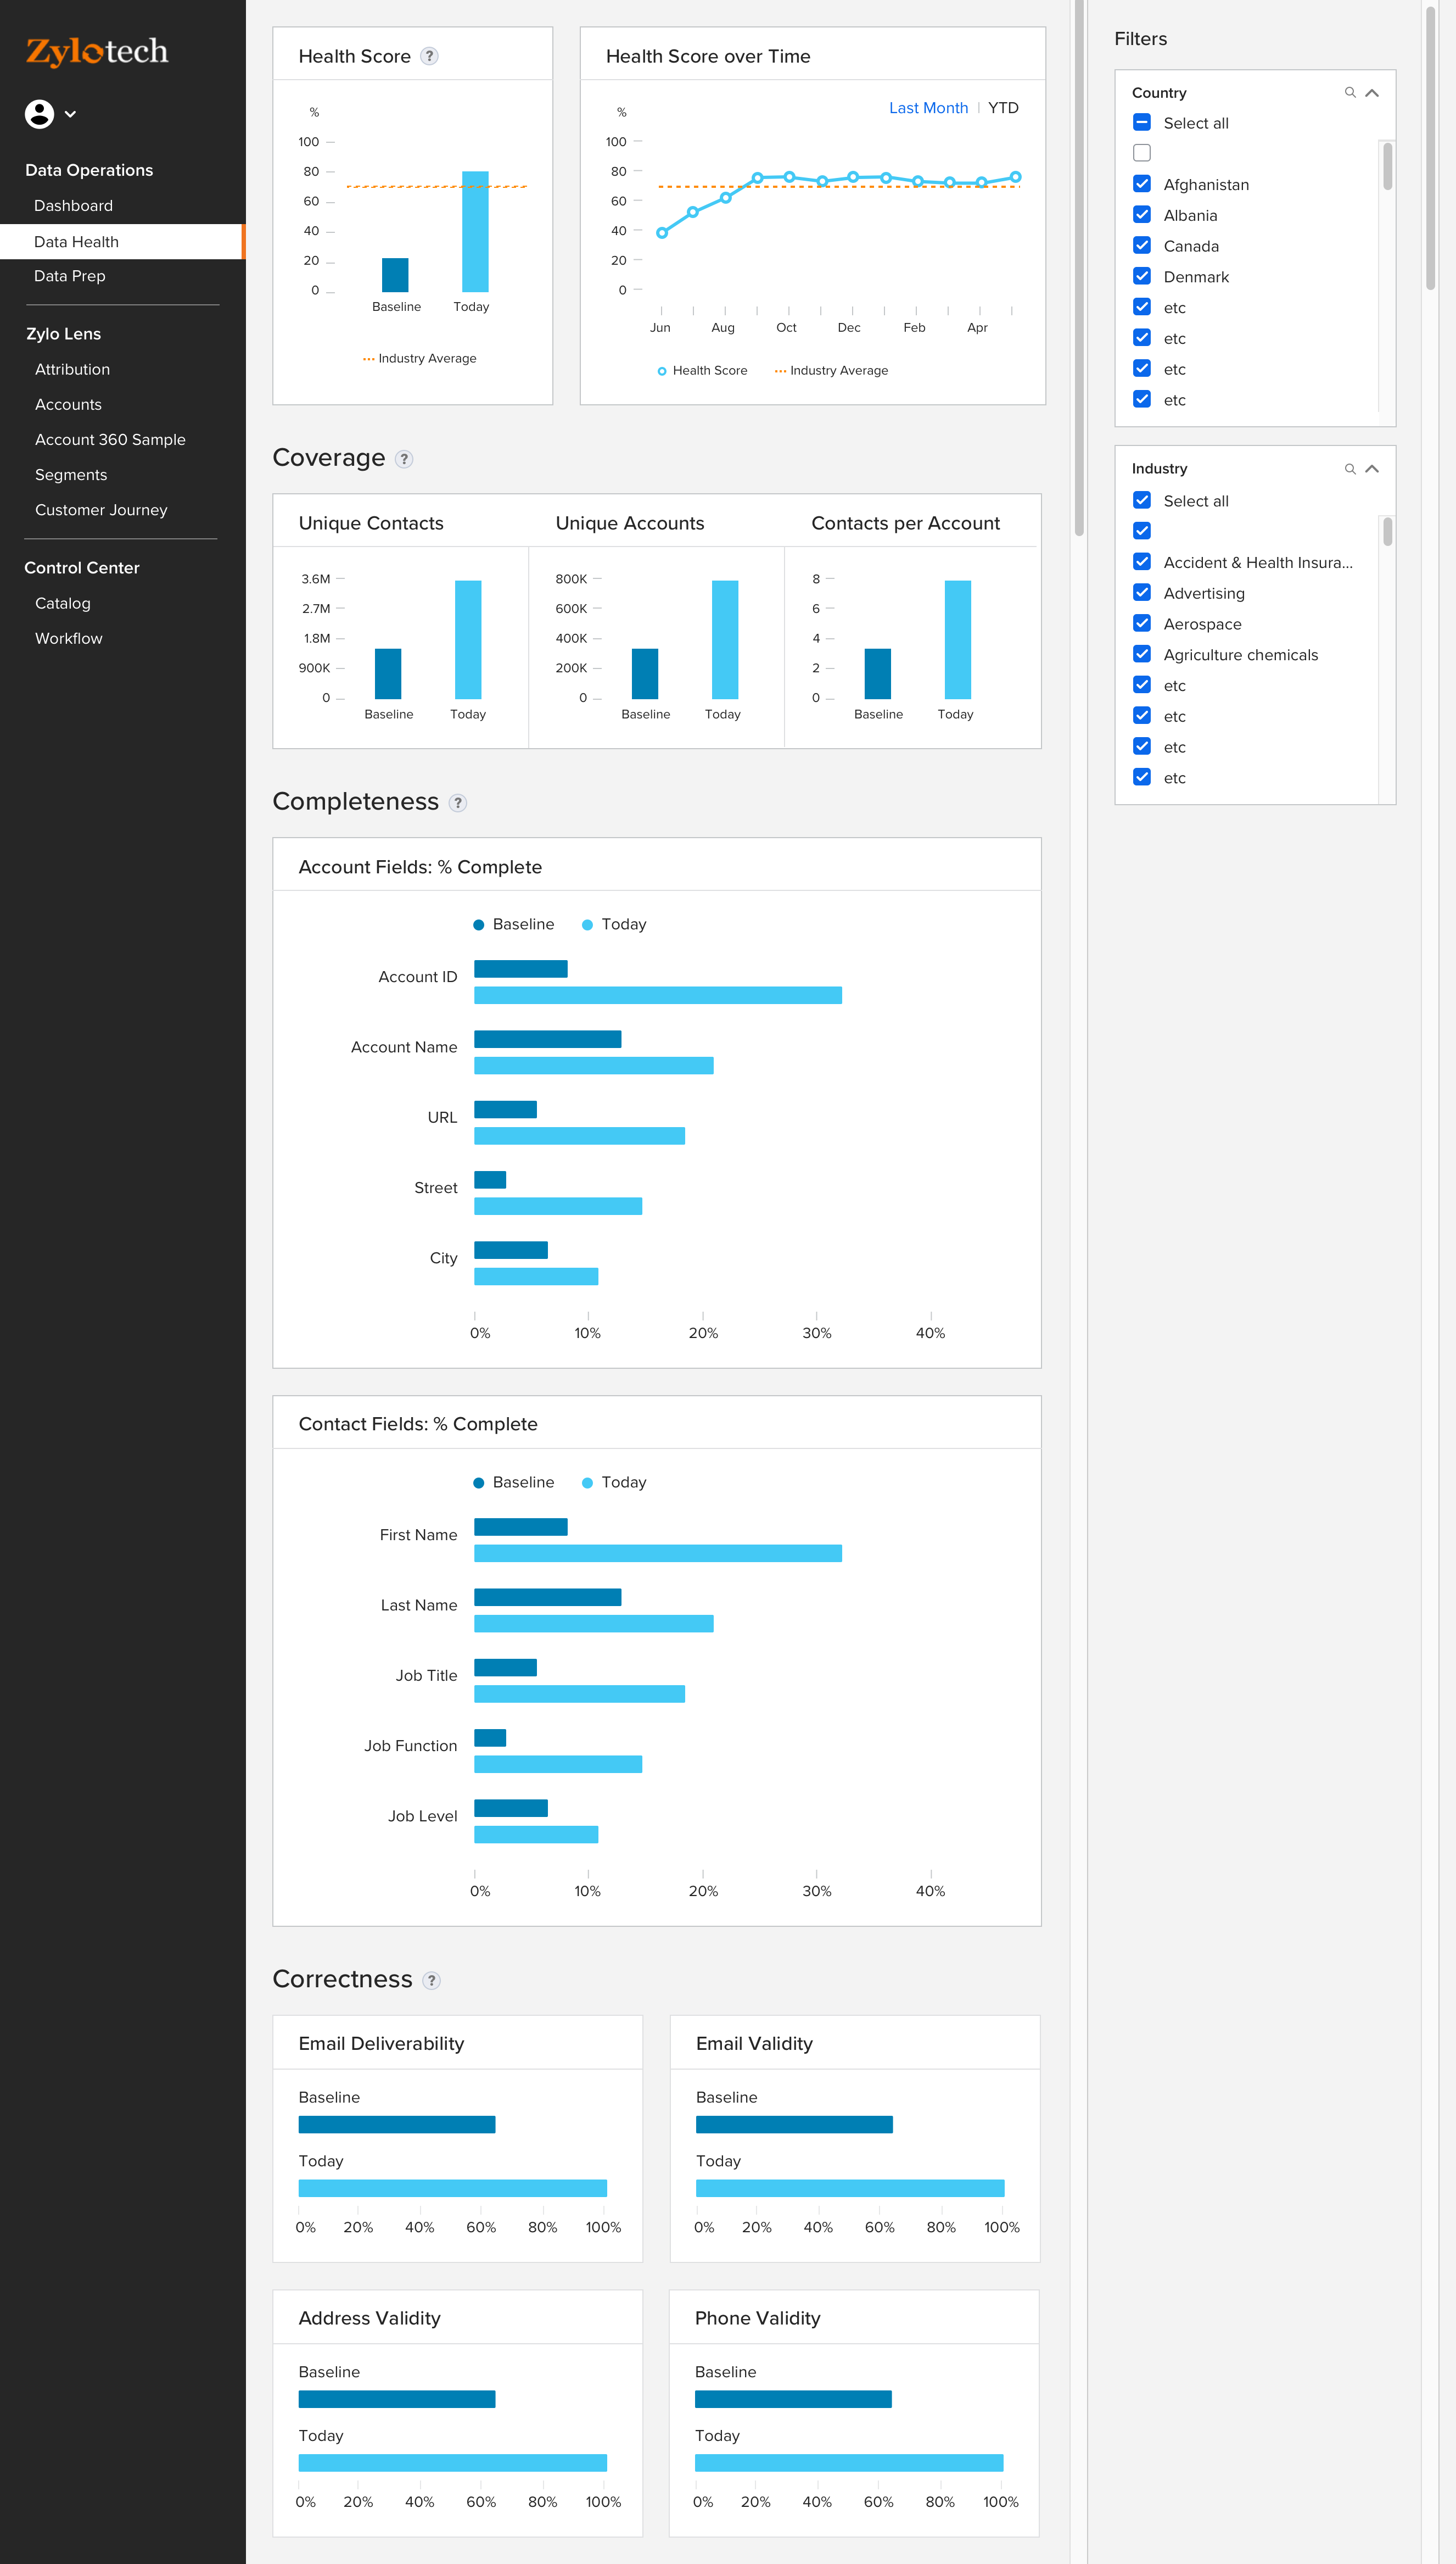
Task: Open Data Prep in sidebar
Action: point(69,276)
